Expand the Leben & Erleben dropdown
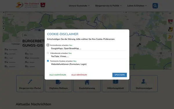The height and width of the screenshot is (109, 174). pyautogui.click(x=137, y=6)
